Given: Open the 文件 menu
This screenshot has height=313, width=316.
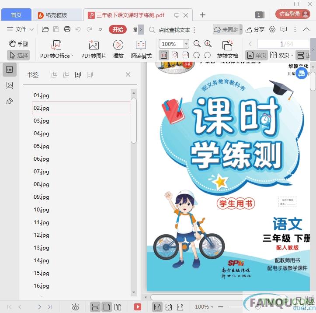Looking at the screenshot, I should tap(20, 29).
